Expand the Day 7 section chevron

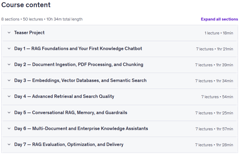click(x=9, y=144)
